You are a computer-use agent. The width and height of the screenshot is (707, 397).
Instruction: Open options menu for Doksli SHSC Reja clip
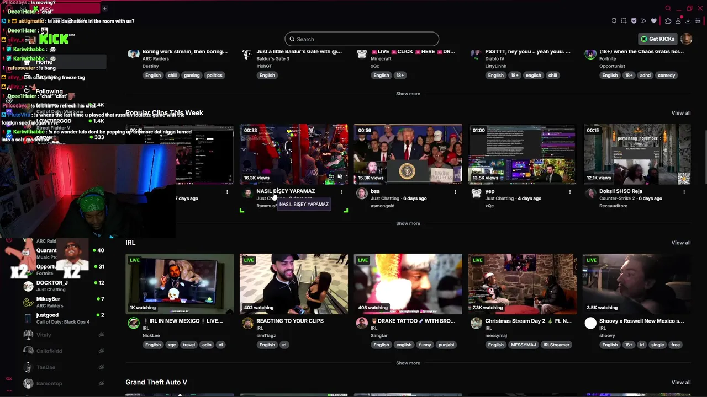point(684,192)
